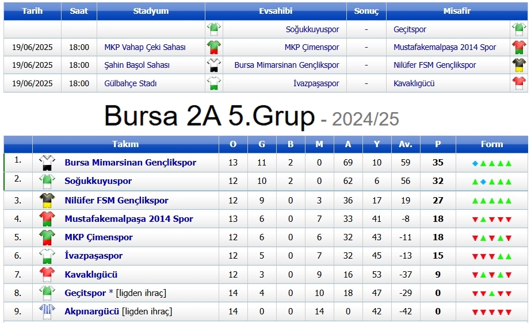Select Kavaklıgücü in the standings table
The image size is (531, 323).
(x=91, y=275)
